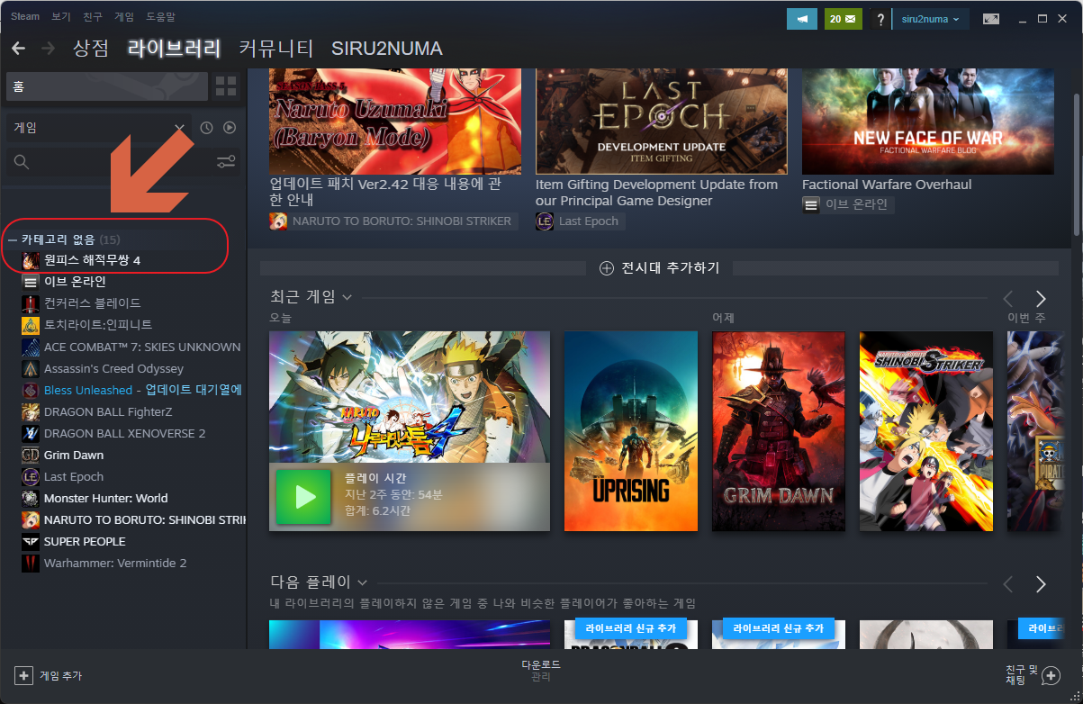Go to the 커뮤니티 tab

276,48
